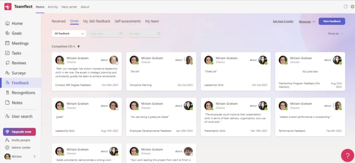The width and height of the screenshot is (355, 163).
Task: Click the refresh icon at top right
Action: [346, 7]
